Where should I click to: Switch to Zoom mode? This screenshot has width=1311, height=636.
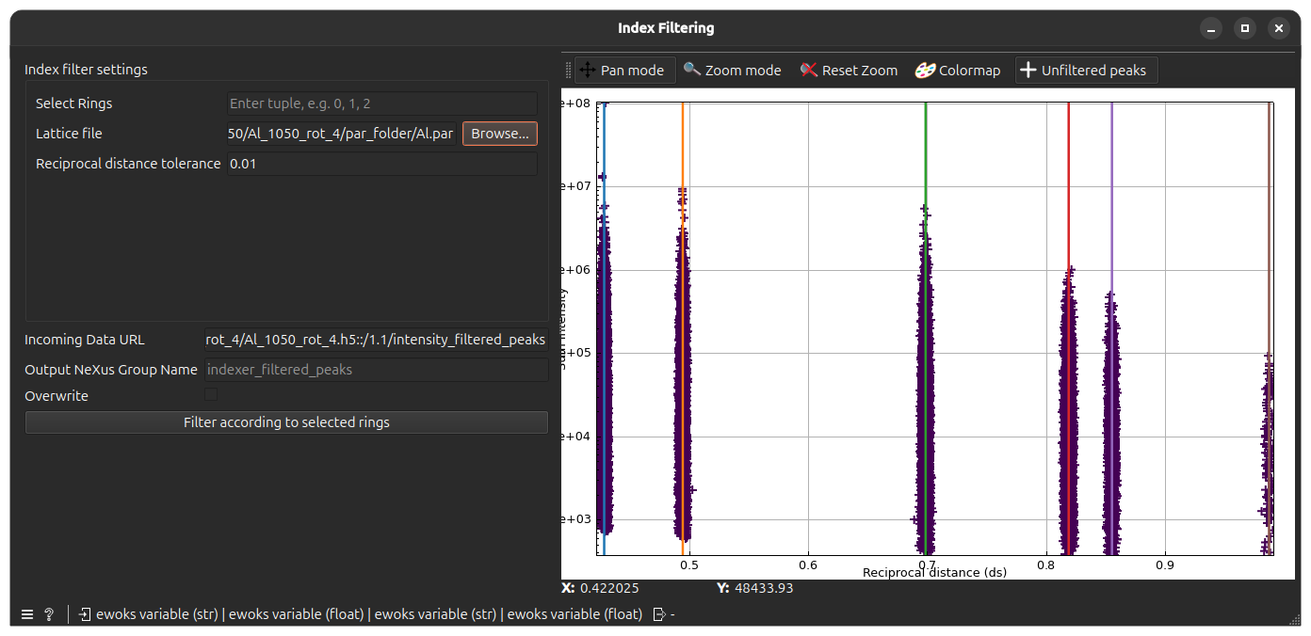[x=733, y=71]
